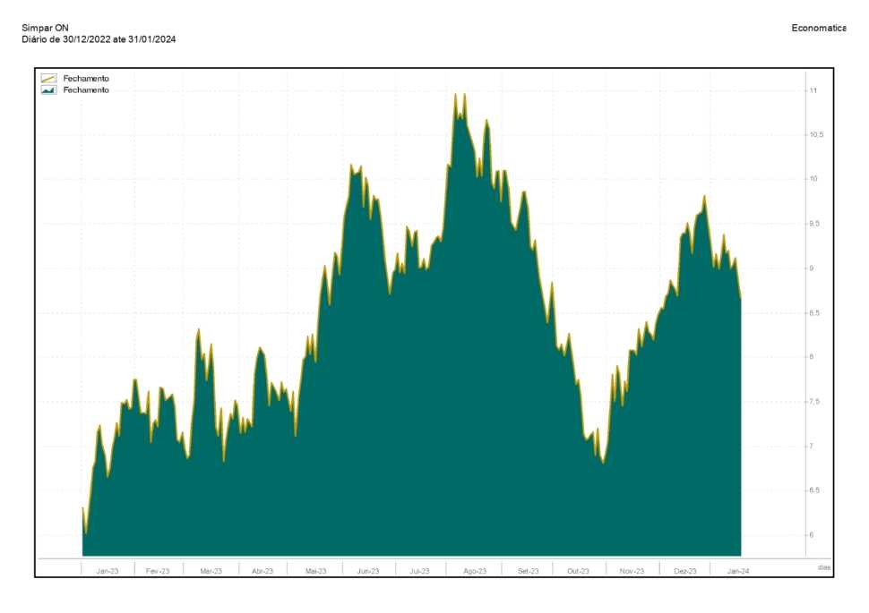This screenshot has height=613, width=869.
Task: Click the Diário date range subtitle
Action: tap(92, 38)
